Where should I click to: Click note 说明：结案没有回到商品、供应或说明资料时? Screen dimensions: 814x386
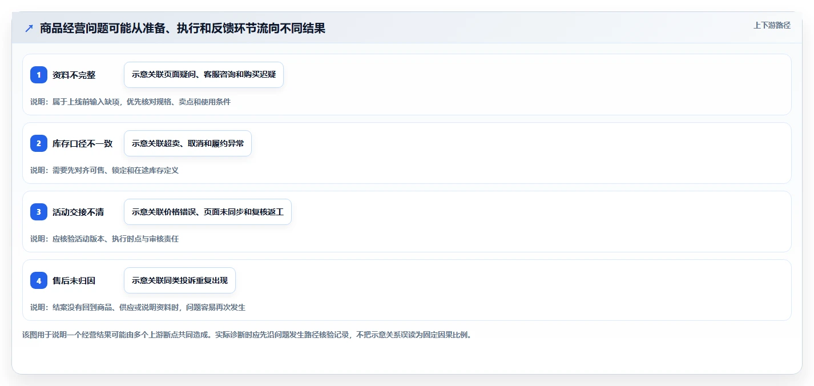click(x=138, y=307)
